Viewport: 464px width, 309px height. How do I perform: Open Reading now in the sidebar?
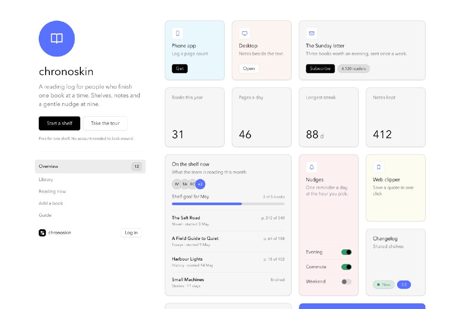(52, 191)
